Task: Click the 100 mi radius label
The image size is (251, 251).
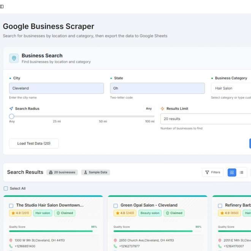Action: 150,121
